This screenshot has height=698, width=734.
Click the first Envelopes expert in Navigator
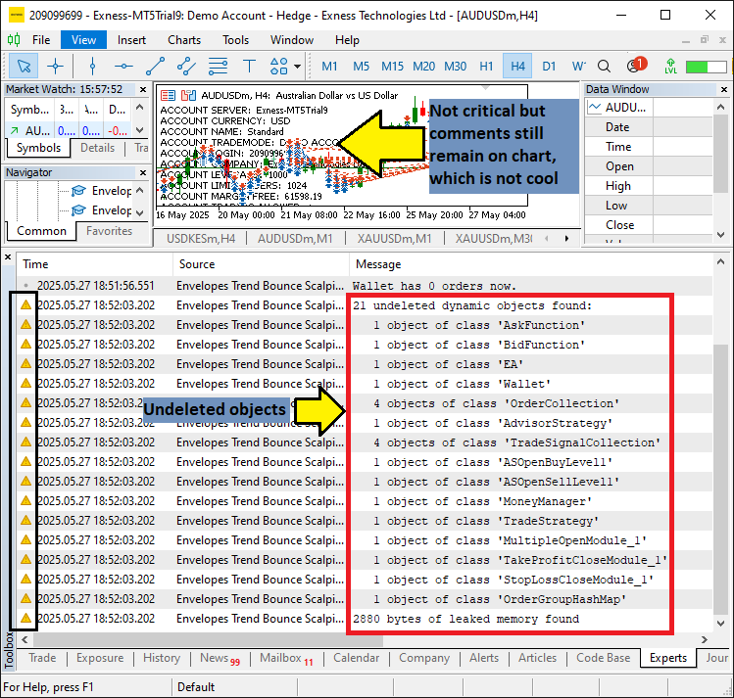click(x=102, y=191)
